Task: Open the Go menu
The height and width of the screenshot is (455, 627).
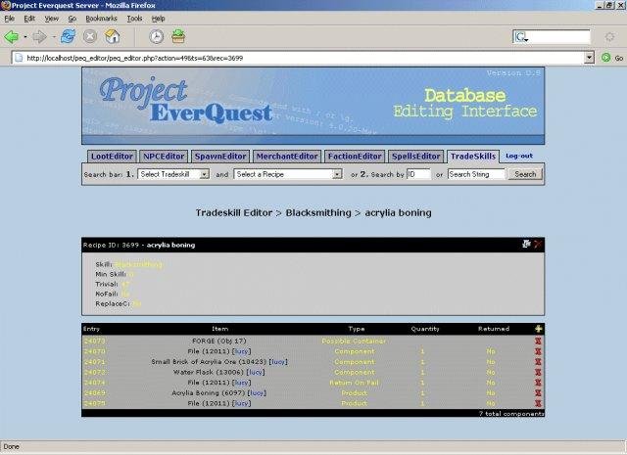Action: [72, 19]
